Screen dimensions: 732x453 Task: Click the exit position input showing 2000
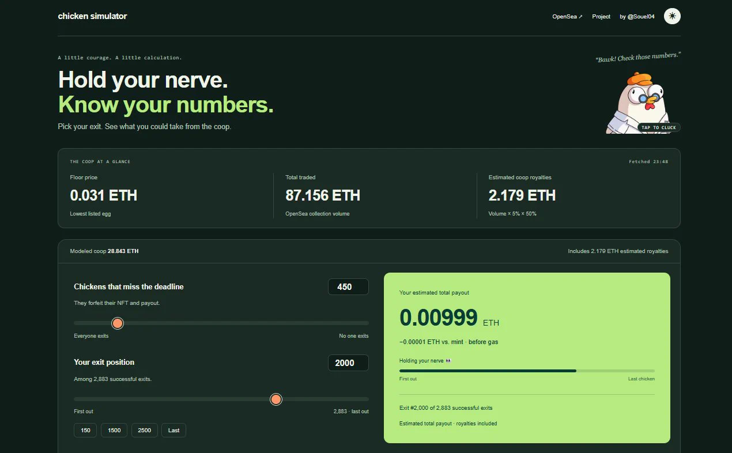coord(348,363)
